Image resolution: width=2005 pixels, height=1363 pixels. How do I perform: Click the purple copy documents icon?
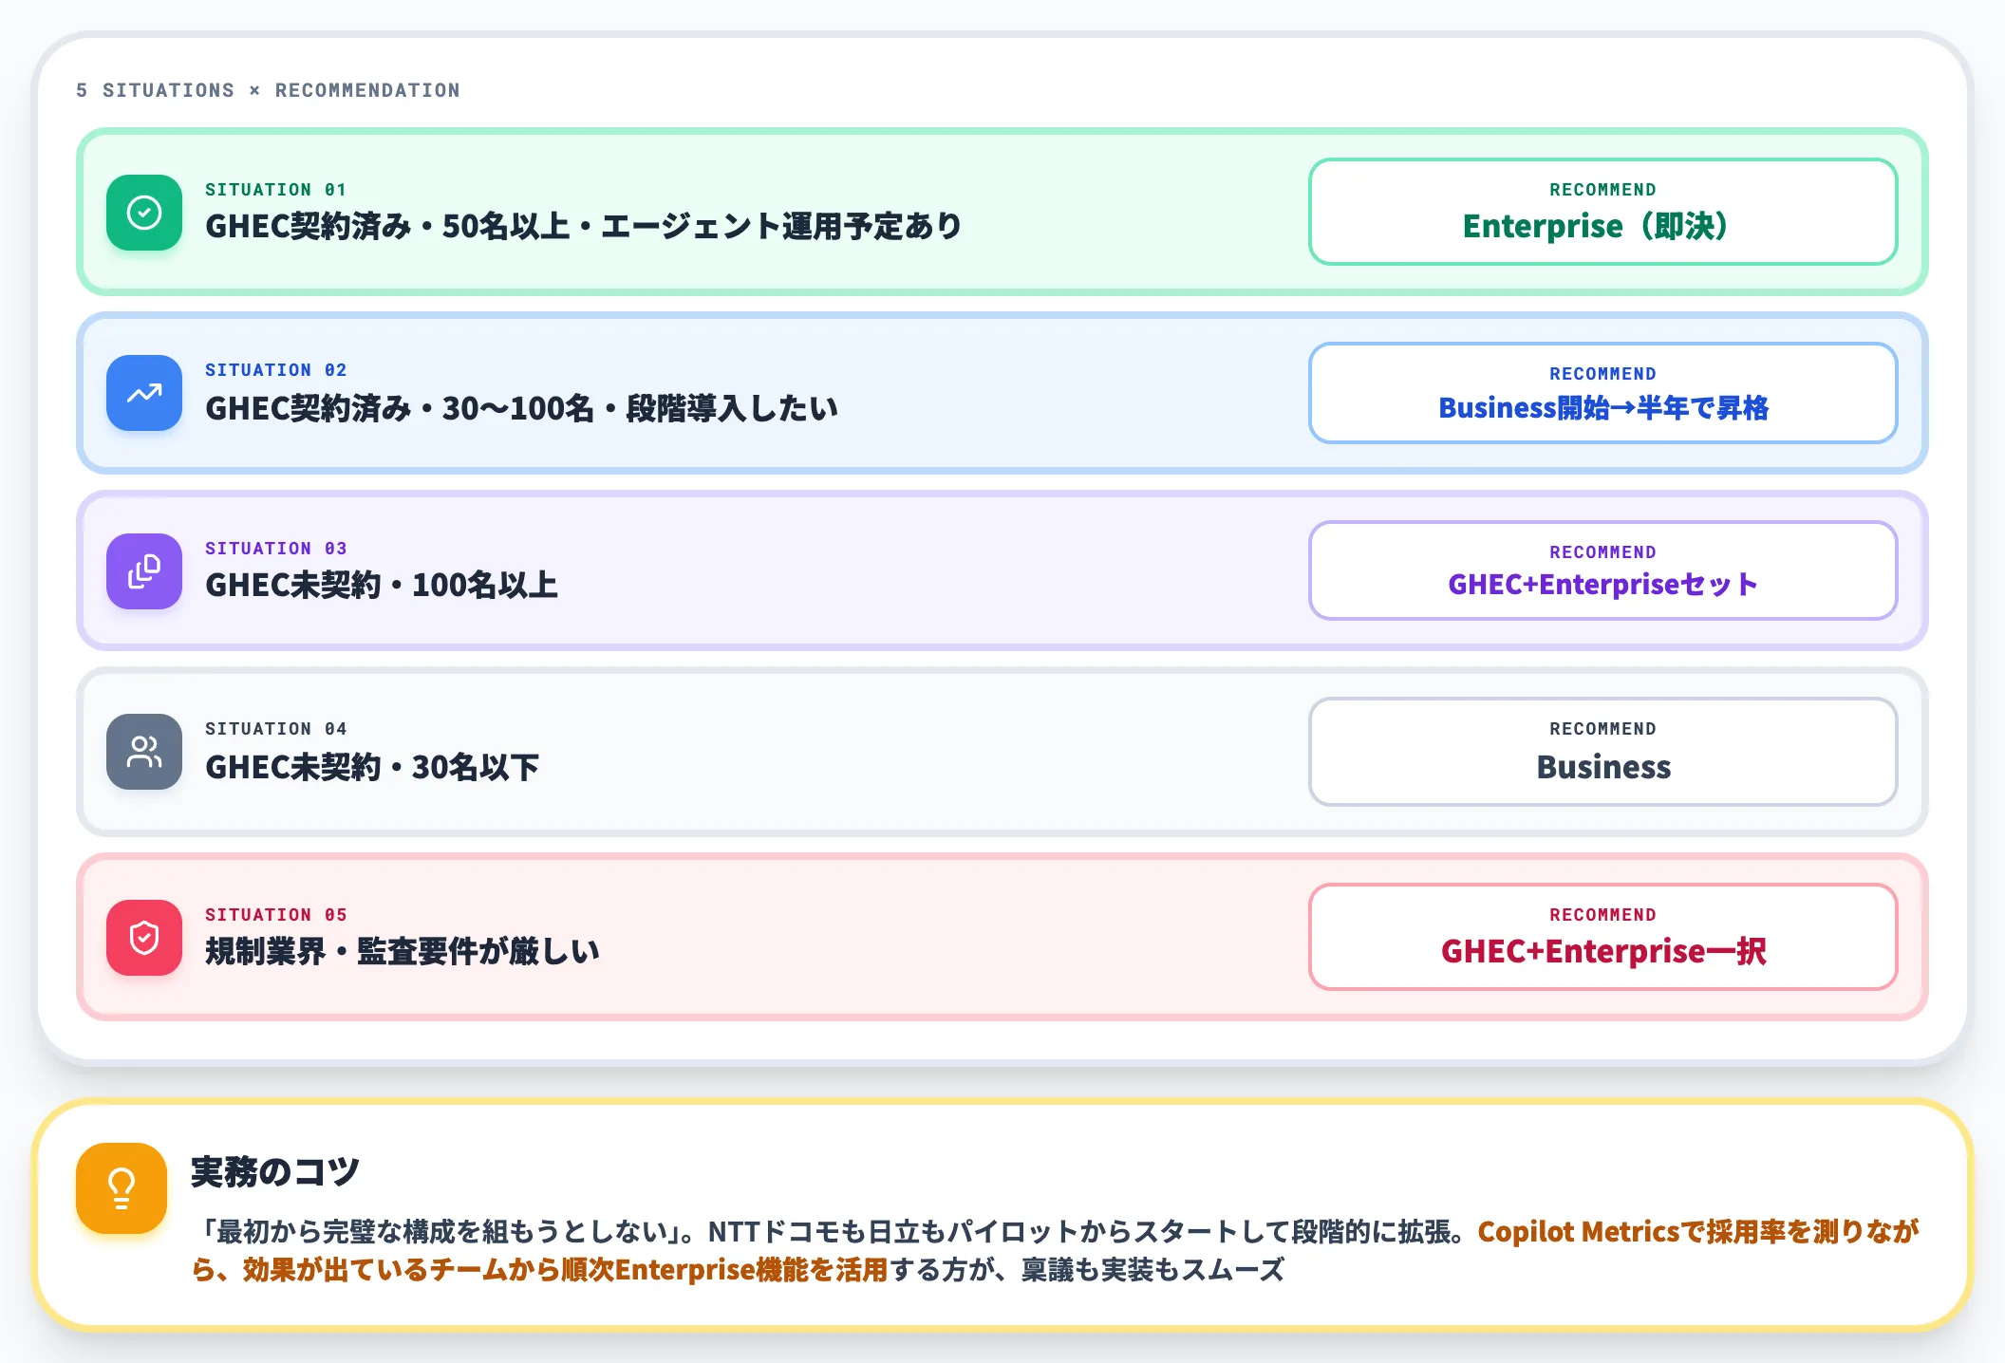(x=144, y=571)
